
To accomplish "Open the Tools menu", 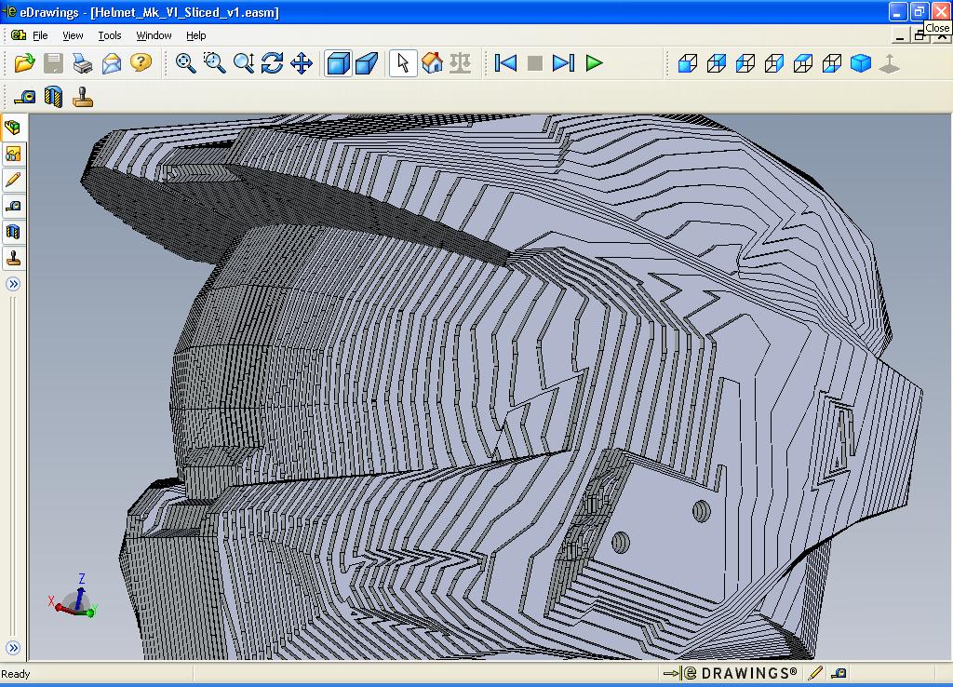I will pos(110,35).
